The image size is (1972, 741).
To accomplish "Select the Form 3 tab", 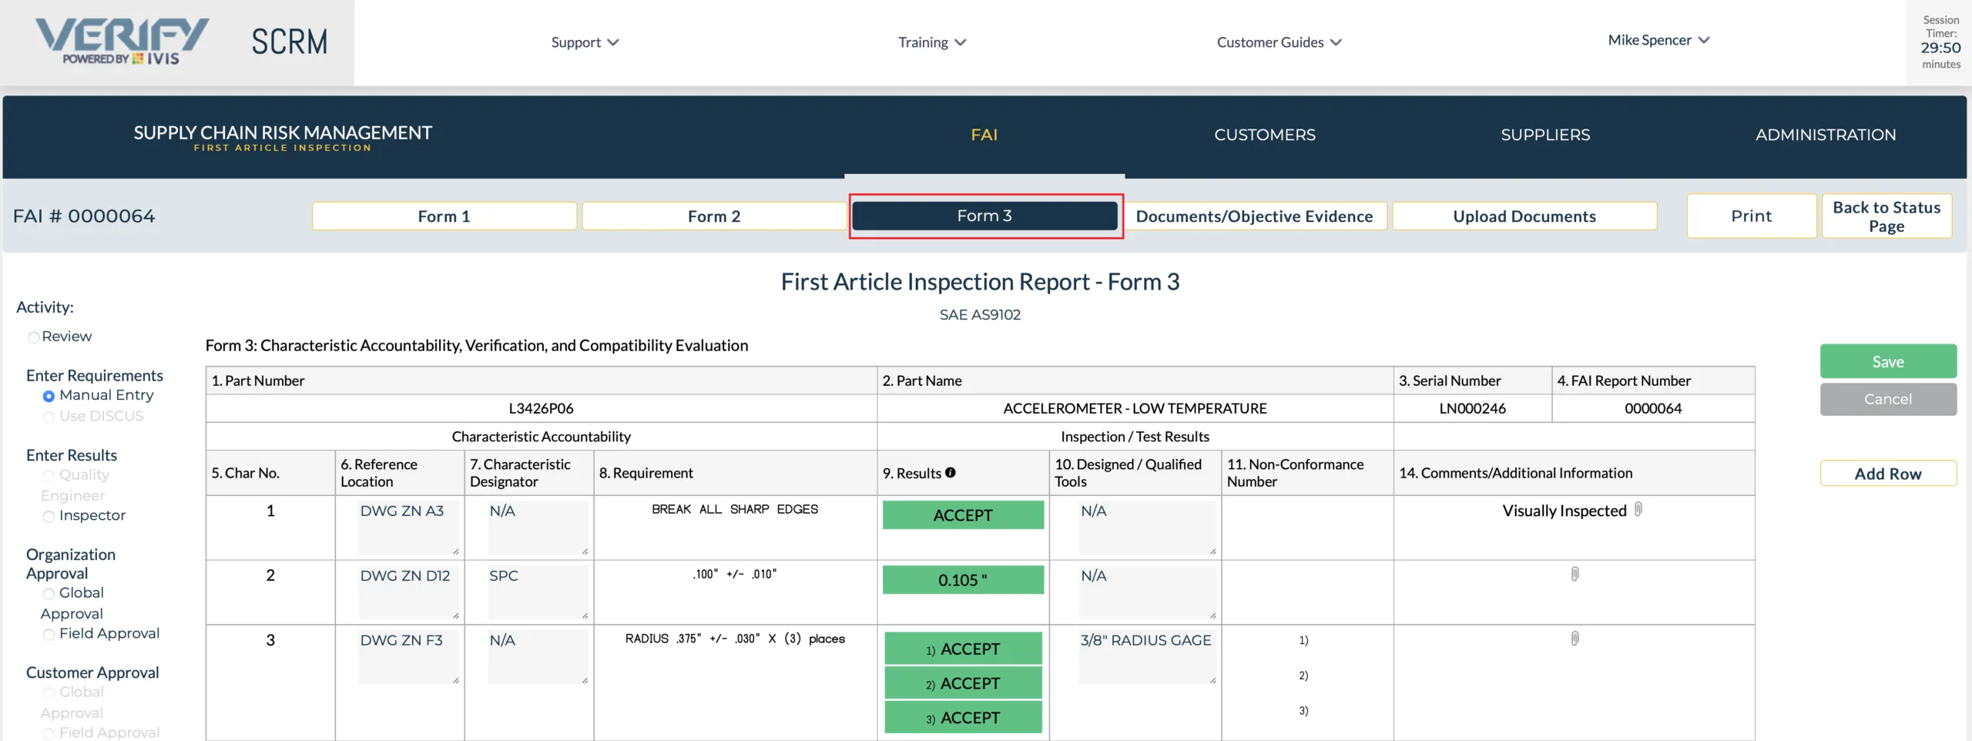I will [984, 216].
